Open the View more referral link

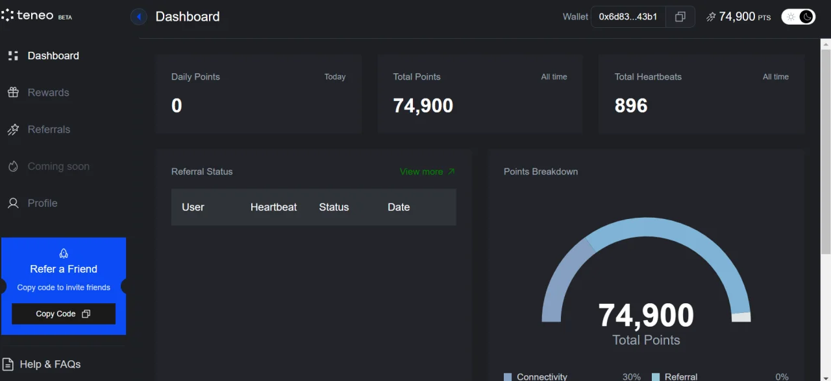pos(427,172)
